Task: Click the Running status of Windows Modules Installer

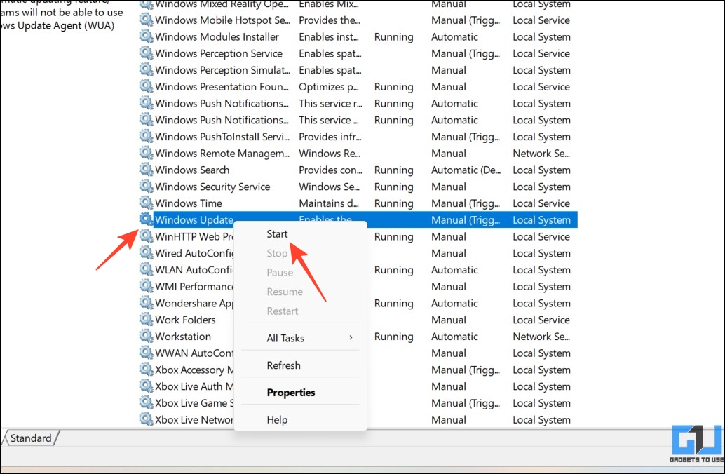Action: click(x=393, y=37)
